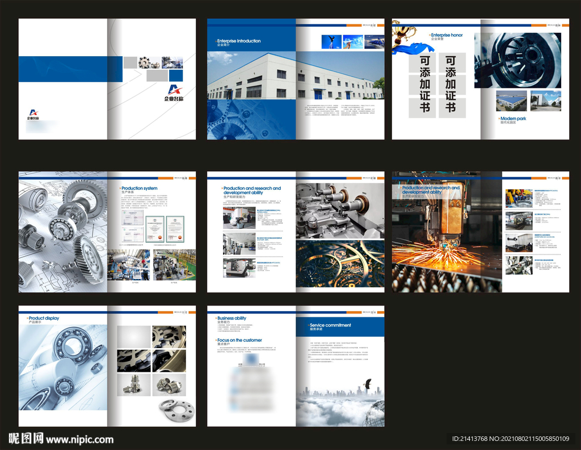Select the small back cover logo
Screen dimensions: 581x450
[x=33, y=114]
